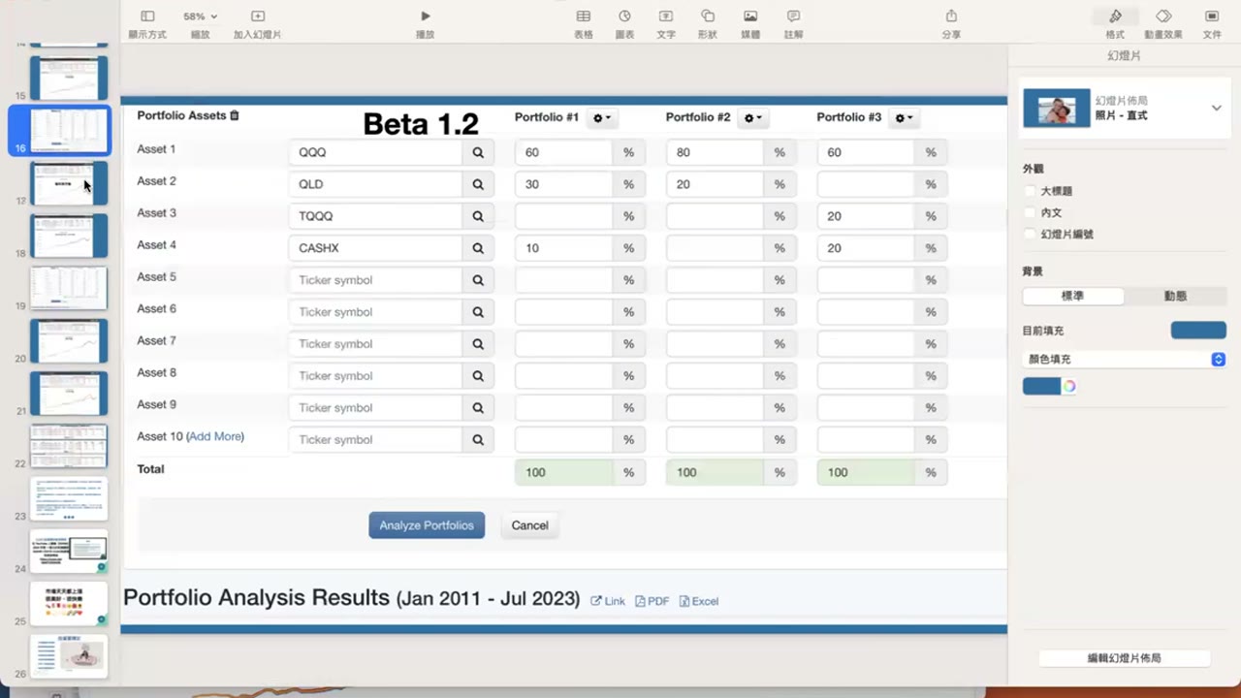Click the trash icon beside Portfolio Assets
The width and height of the screenshot is (1241, 698).
[235, 115]
